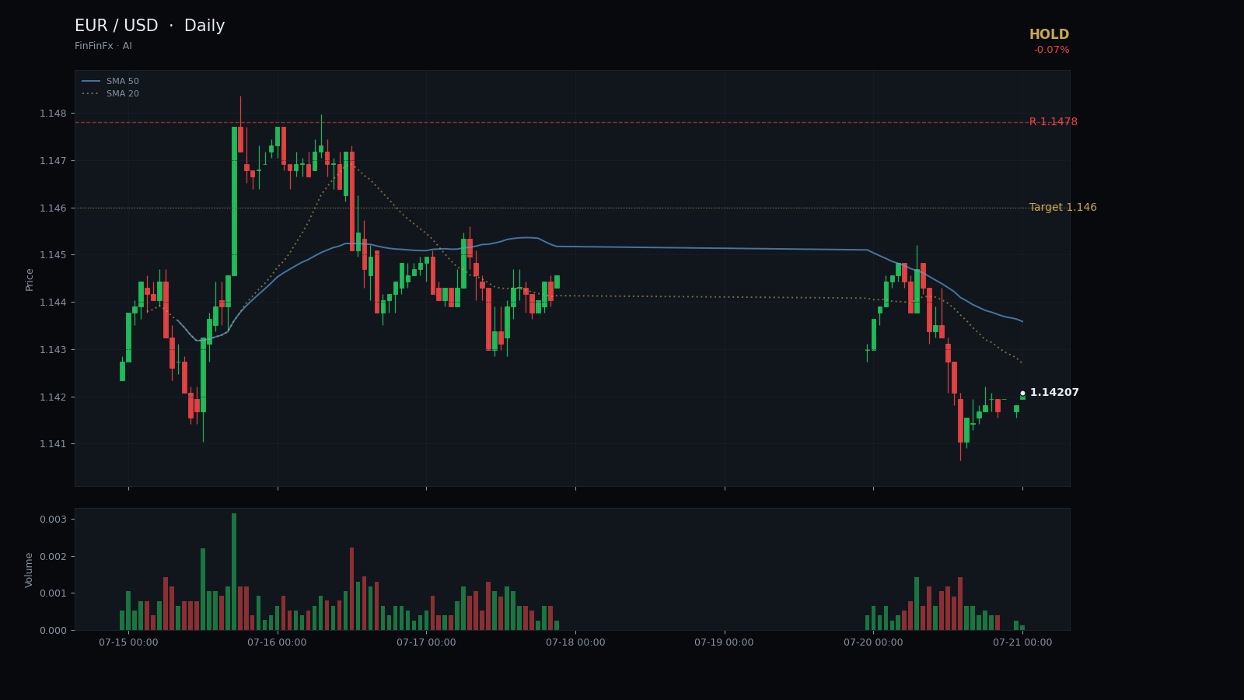Click the 07-17 00:00 date label

426,642
